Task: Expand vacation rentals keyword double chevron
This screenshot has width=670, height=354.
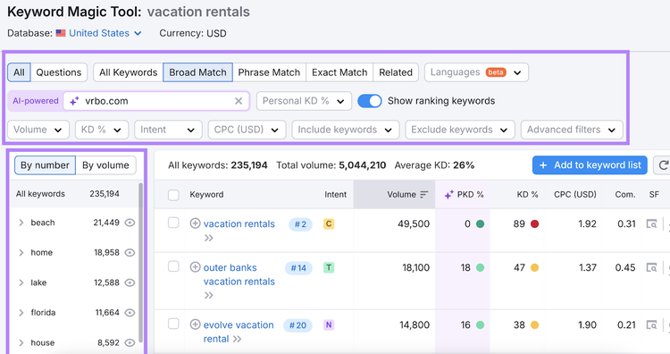Action: (208, 238)
